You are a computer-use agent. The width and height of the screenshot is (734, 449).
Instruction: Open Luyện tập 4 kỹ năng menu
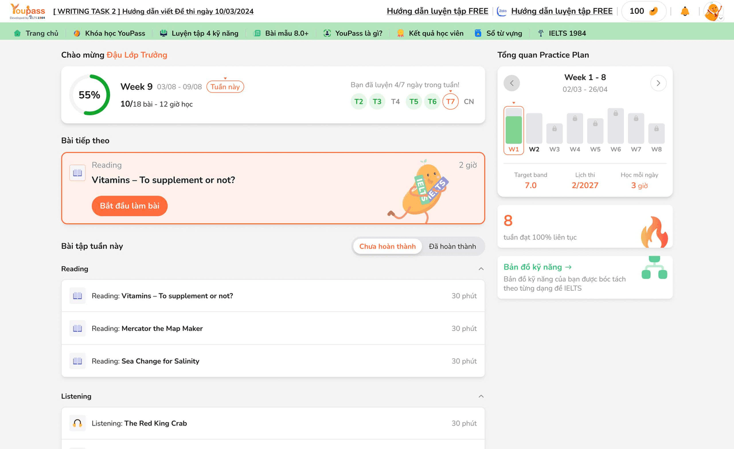(x=199, y=33)
